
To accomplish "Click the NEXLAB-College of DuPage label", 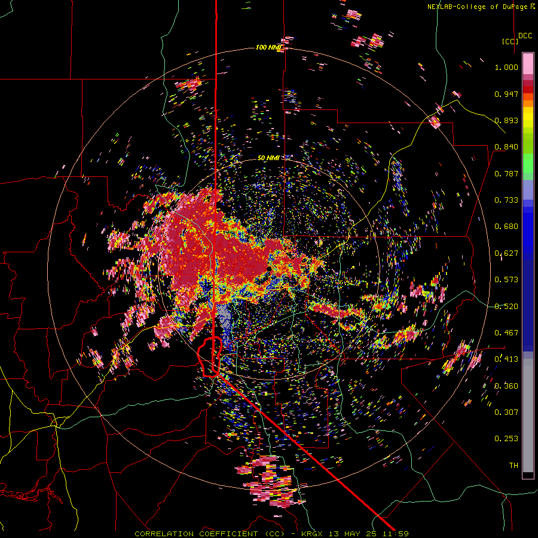I will (x=481, y=7).
